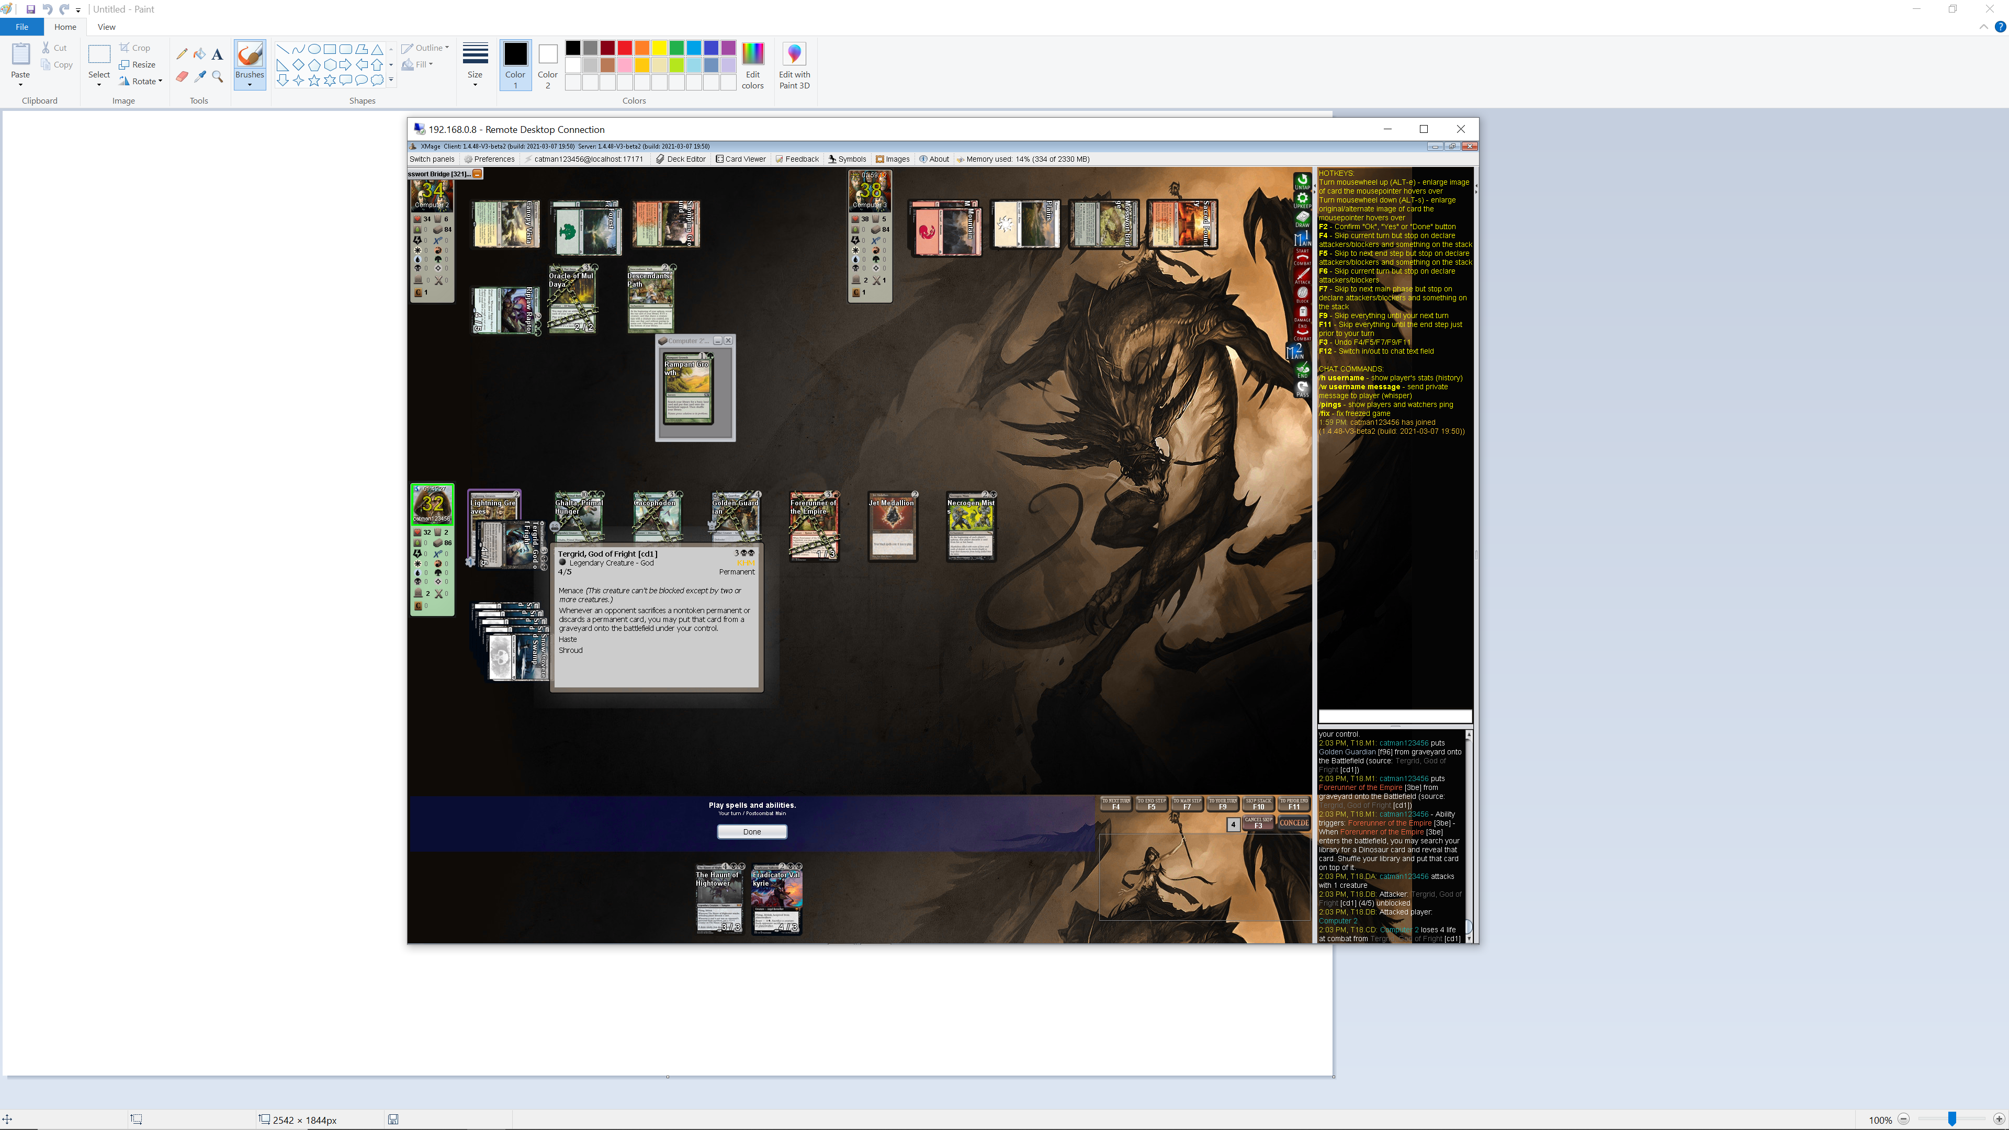Collapse the ribbon with the chevron

pyautogui.click(x=1983, y=27)
